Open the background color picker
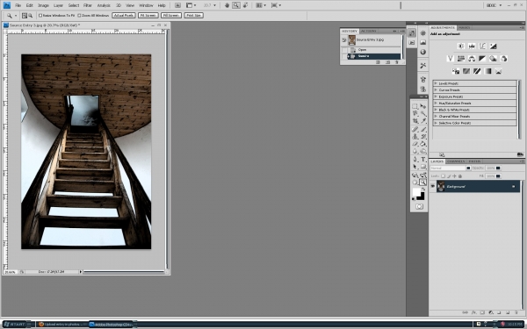The width and height of the screenshot is (527, 329). (x=421, y=197)
